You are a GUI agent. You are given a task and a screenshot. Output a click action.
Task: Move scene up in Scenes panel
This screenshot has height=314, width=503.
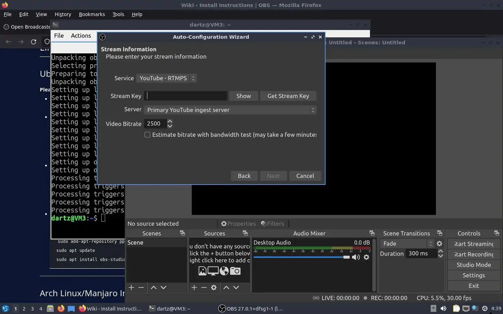(153, 287)
